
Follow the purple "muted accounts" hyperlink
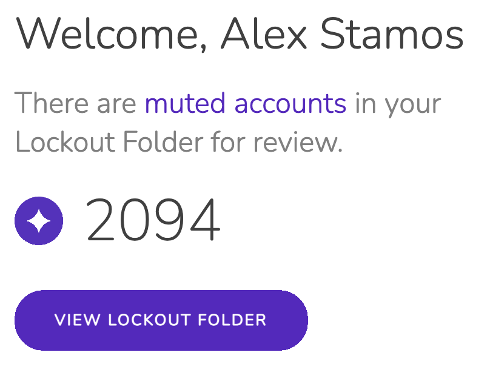(245, 104)
